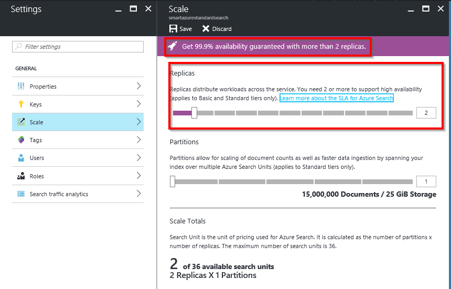Click the Search traffic analytics icon
The width and height of the screenshot is (451, 289).
[x=21, y=194]
